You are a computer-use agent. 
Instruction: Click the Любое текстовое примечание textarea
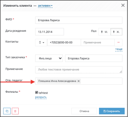point(79,70)
